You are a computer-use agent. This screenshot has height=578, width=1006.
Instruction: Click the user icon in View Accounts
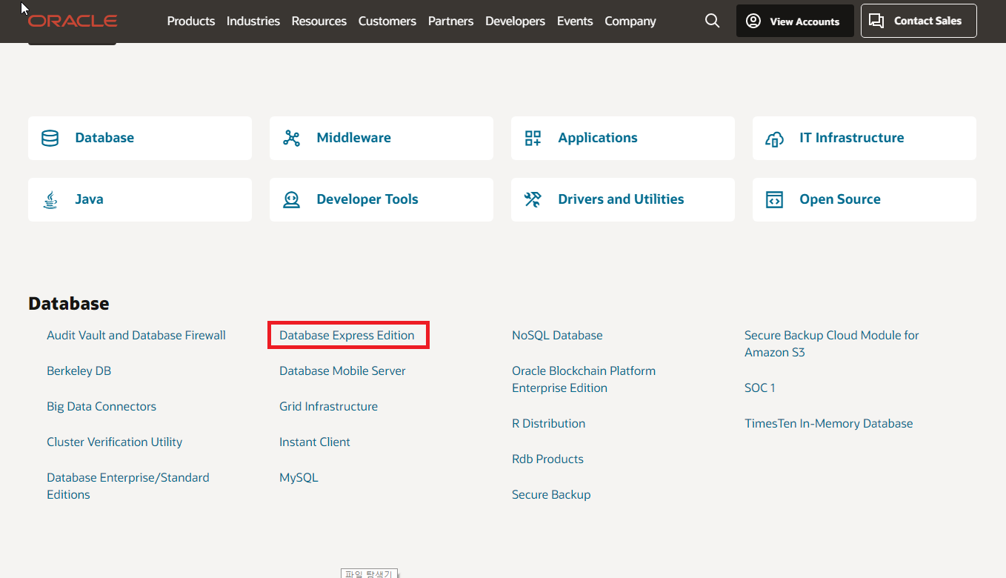[753, 21]
